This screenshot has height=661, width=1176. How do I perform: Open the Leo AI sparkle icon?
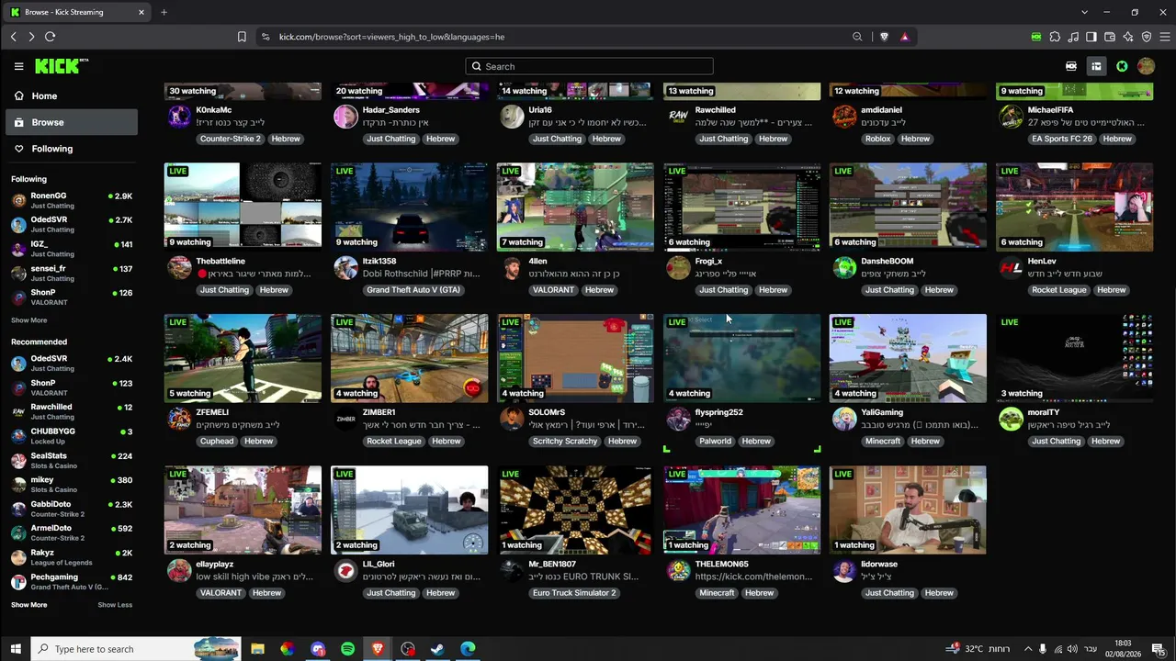(1128, 37)
